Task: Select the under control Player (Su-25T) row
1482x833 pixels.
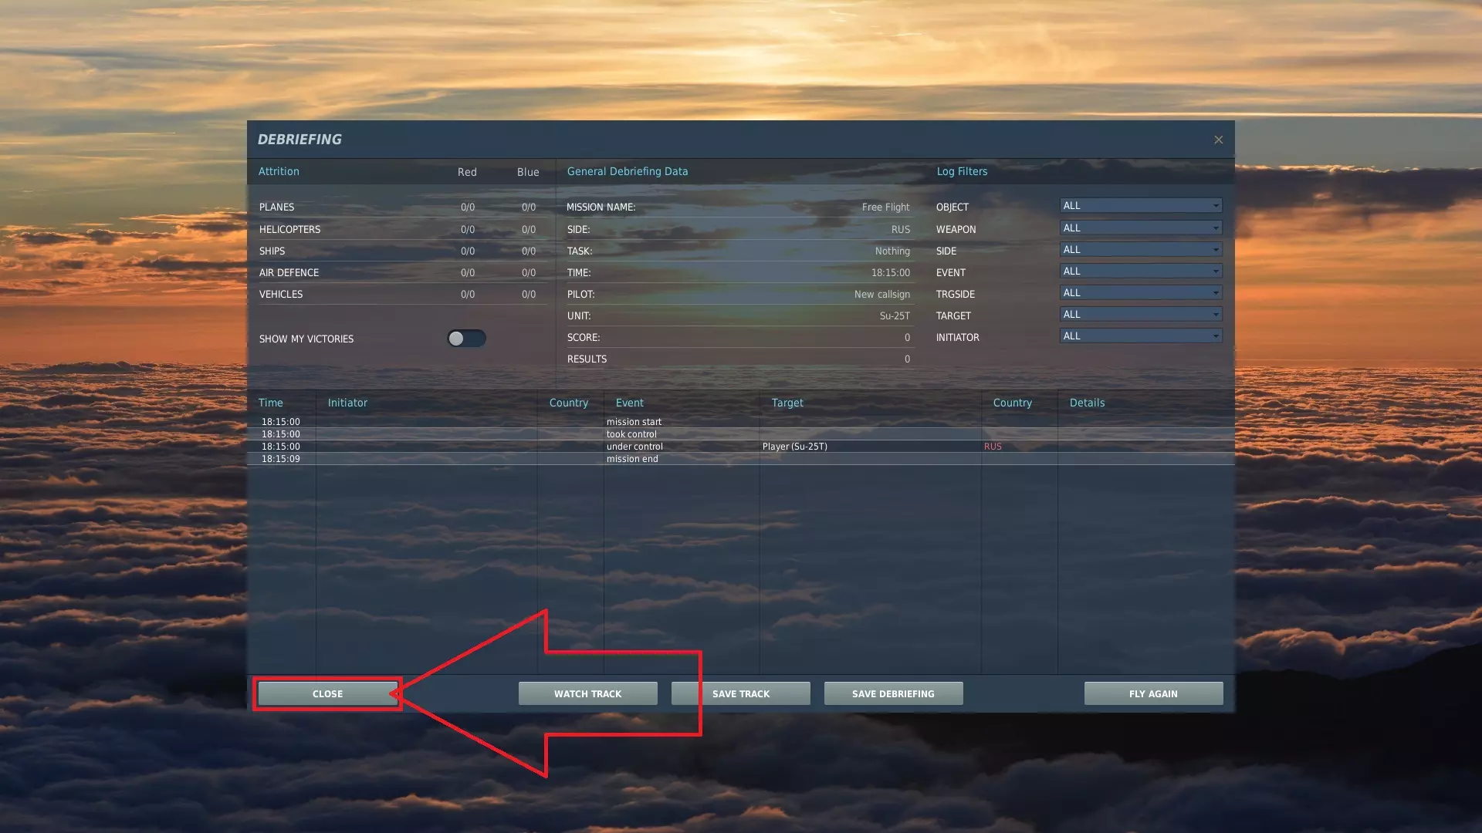Action: (x=794, y=447)
